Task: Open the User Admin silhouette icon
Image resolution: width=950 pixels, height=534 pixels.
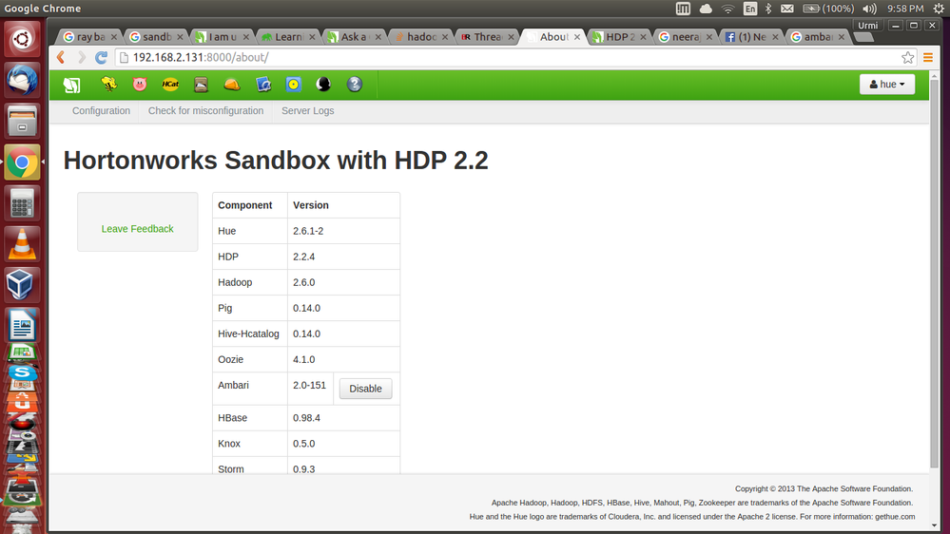Action: coord(323,85)
